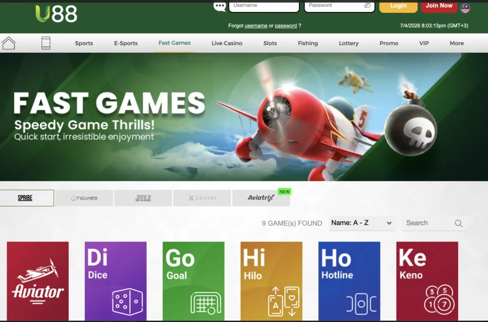Screen dimensions: 488x322
Task: Open the Name: A - Z sort dropdown
Action: pos(362,223)
